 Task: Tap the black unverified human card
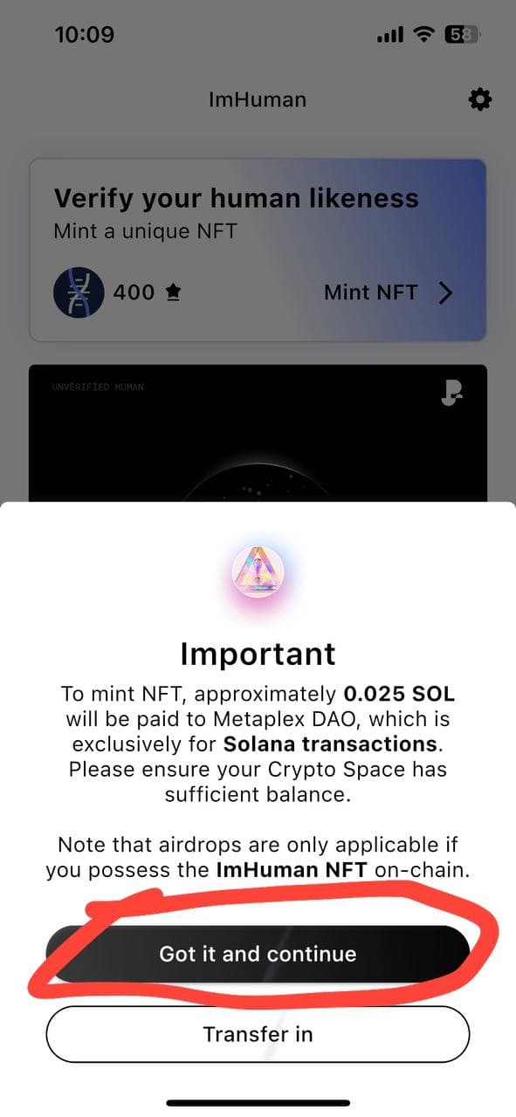click(x=258, y=433)
